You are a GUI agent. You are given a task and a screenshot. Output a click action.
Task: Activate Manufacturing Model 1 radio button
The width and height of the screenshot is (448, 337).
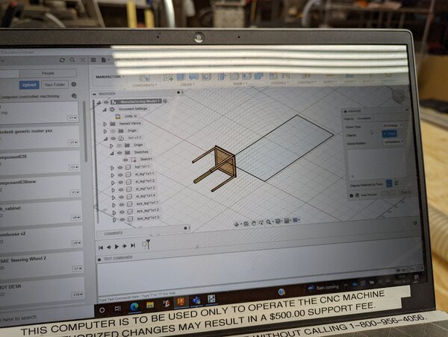click(165, 101)
